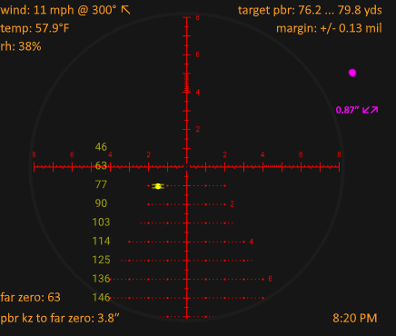This screenshot has width=396, height=336.
Task: Click the magenta impact dot
Action: click(352, 73)
